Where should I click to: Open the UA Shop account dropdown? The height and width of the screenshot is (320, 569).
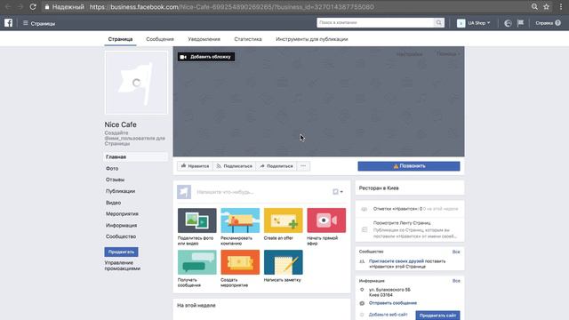point(474,23)
